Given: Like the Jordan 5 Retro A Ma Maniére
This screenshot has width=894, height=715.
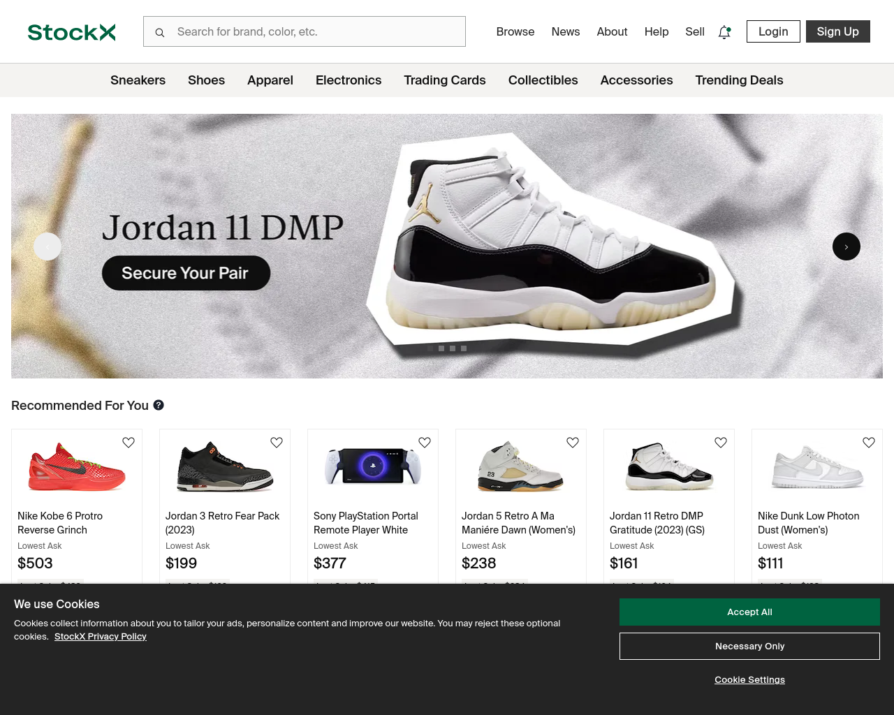Looking at the screenshot, I should pyautogui.click(x=573, y=443).
